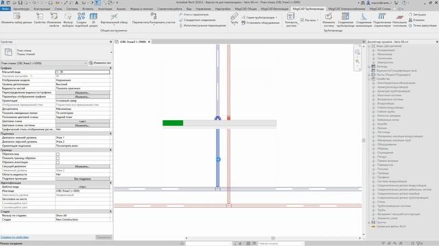Click the text tool A in quick access toolbar
The height and width of the screenshot is (246, 439).
point(77,3)
